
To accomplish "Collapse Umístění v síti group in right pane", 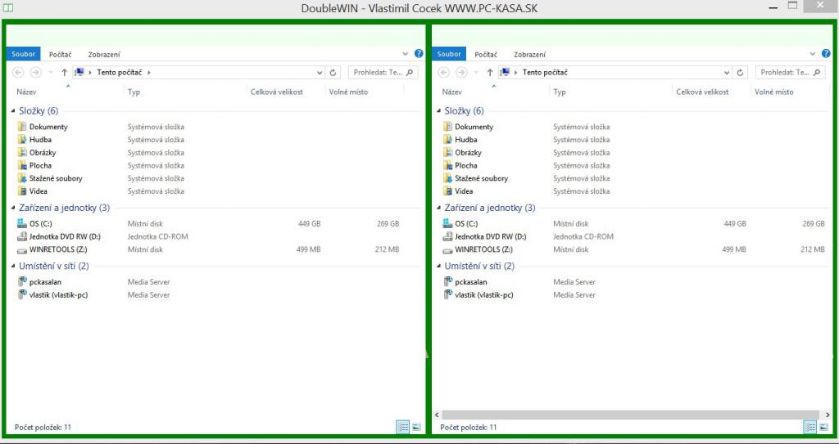I will (x=439, y=266).
